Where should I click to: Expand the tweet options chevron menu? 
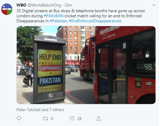154,5
